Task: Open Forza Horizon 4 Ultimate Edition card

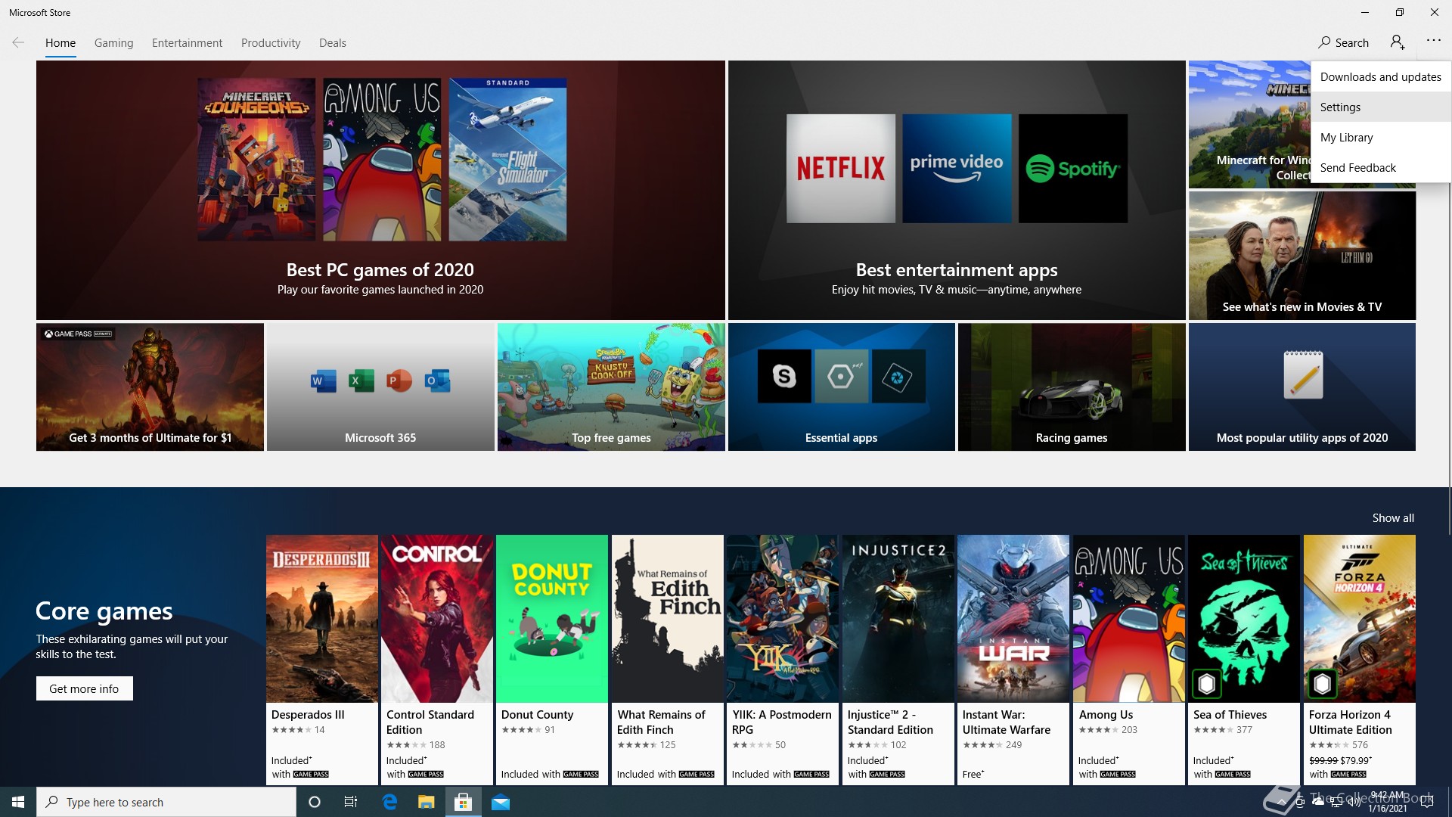Action: point(1360,660)
